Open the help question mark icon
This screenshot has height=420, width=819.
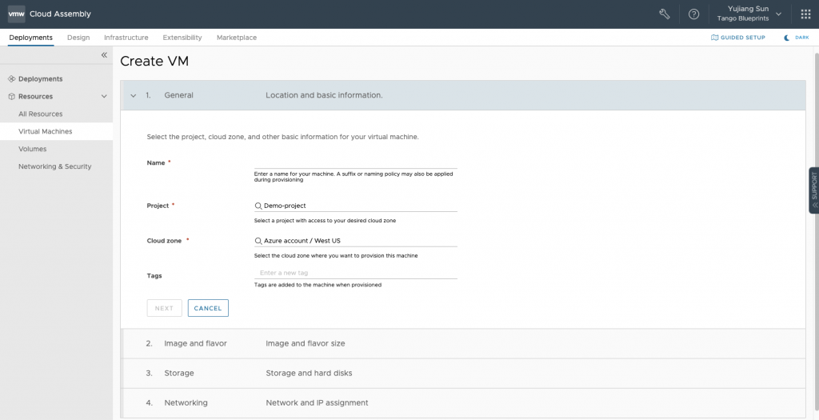[x=693, y=14]
